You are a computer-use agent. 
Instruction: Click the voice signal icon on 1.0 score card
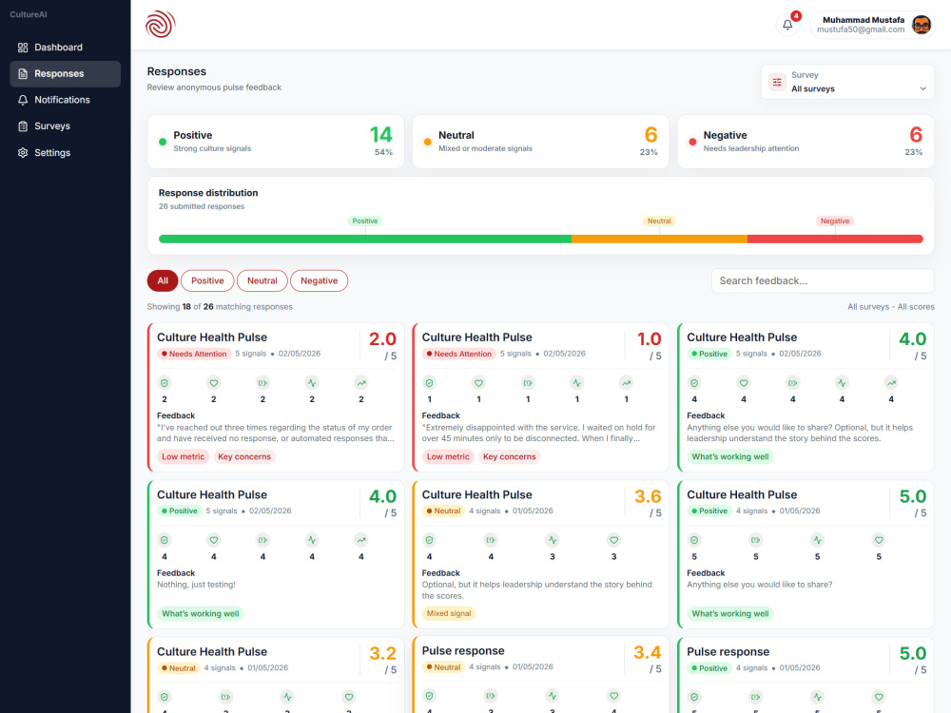(x=528, y=382)
